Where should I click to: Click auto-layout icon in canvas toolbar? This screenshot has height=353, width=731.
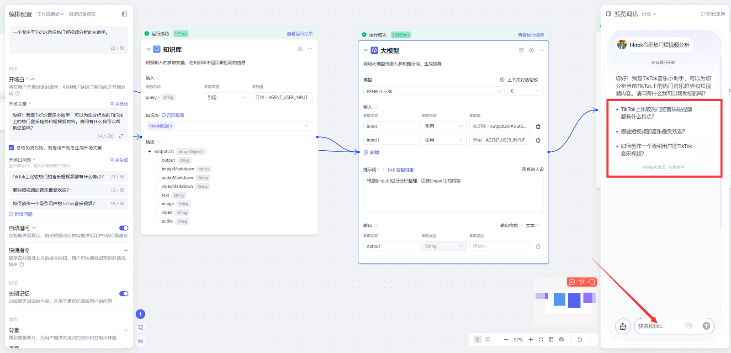pos(551,339)
